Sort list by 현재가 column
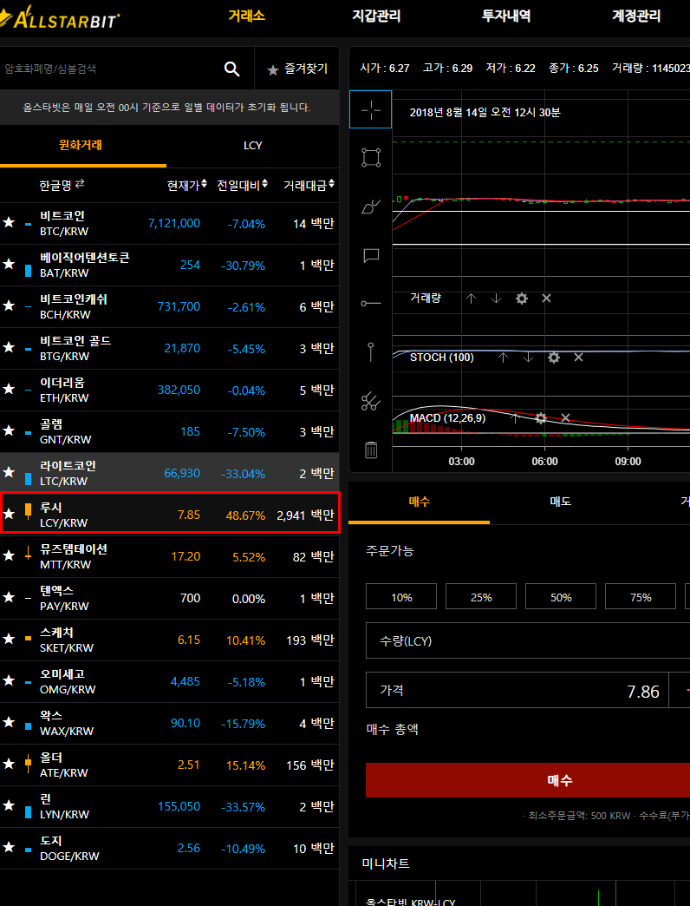The width and height of the screenshot is (690, 906). pos(187,185)
